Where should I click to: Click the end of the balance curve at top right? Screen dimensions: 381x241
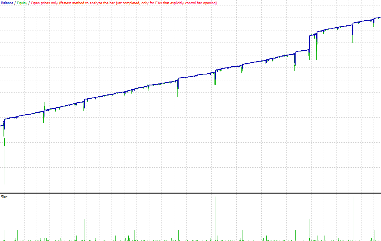click(x=379, y=17)
